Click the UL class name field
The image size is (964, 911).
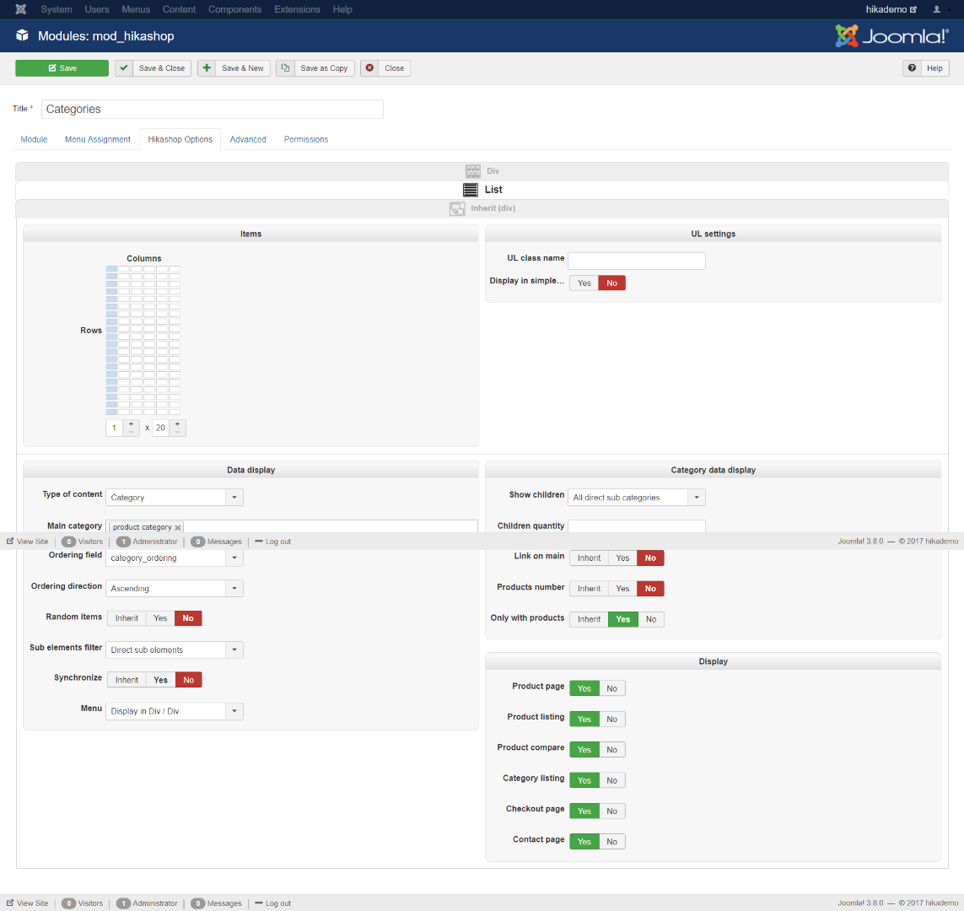[637, 261]
